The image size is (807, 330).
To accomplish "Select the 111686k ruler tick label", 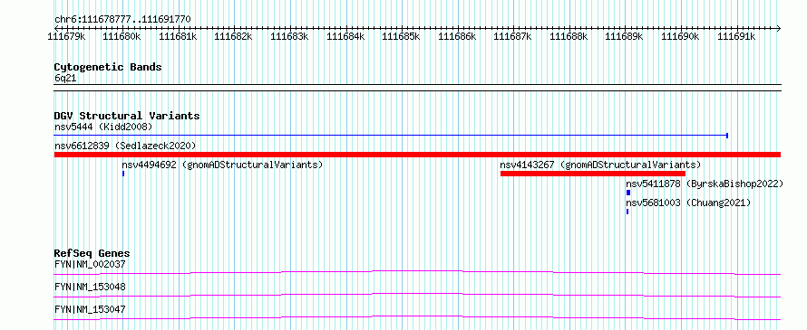I will 457,36.
